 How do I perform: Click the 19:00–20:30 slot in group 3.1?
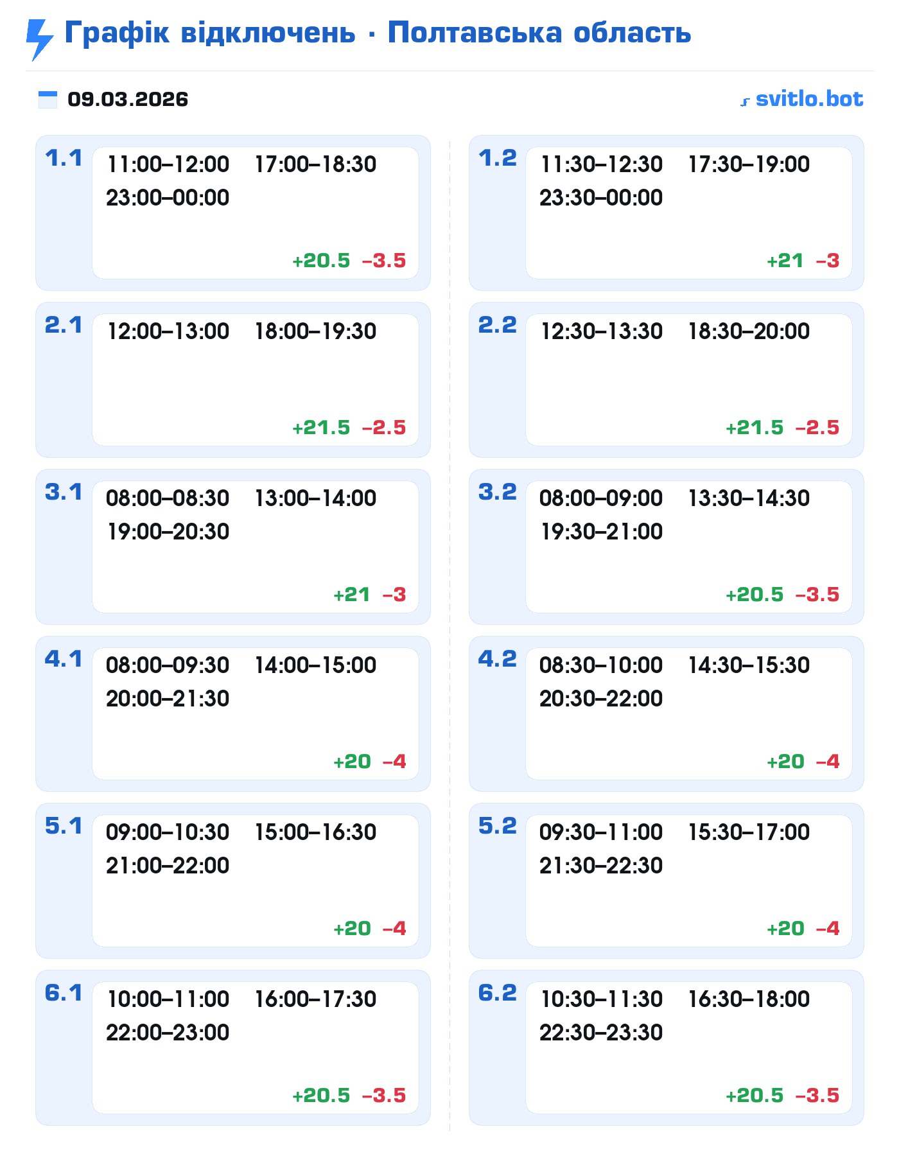(x=168, y=532)
